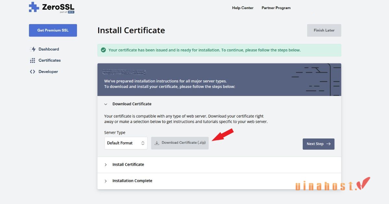Open the Server Type format dropdown
This screenshot has height=204, width=389.
pos(126,143)
